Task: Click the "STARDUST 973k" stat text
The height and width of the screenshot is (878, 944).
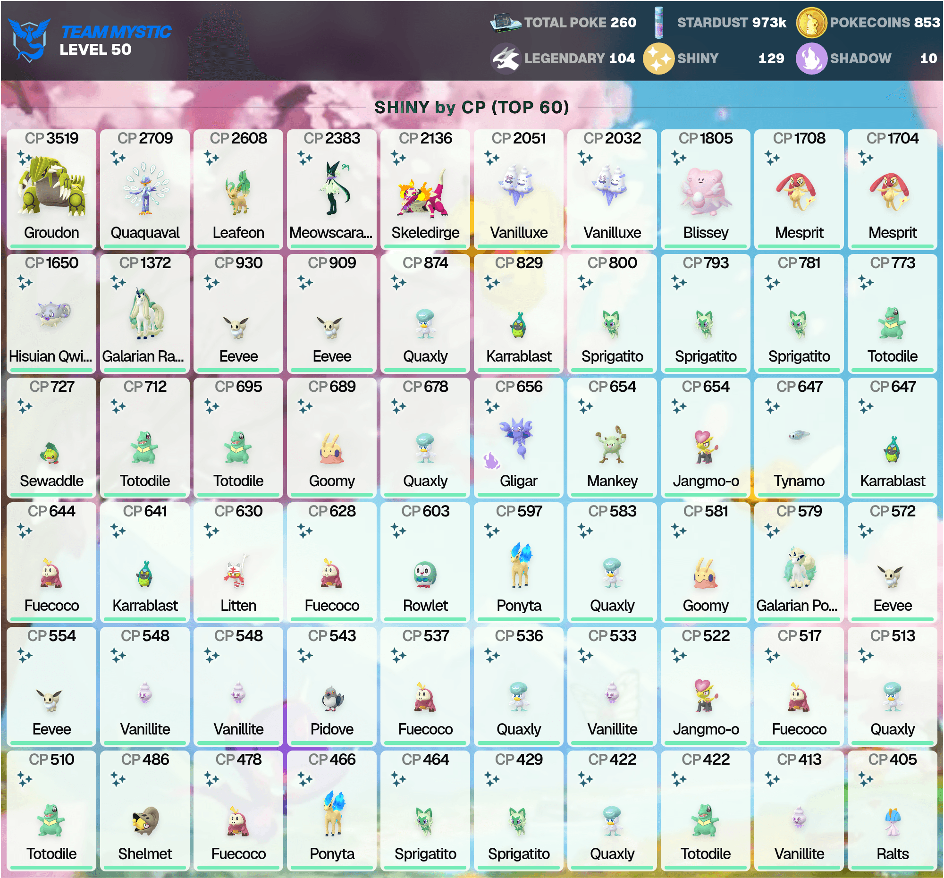Action: click(x=732, y=22)
